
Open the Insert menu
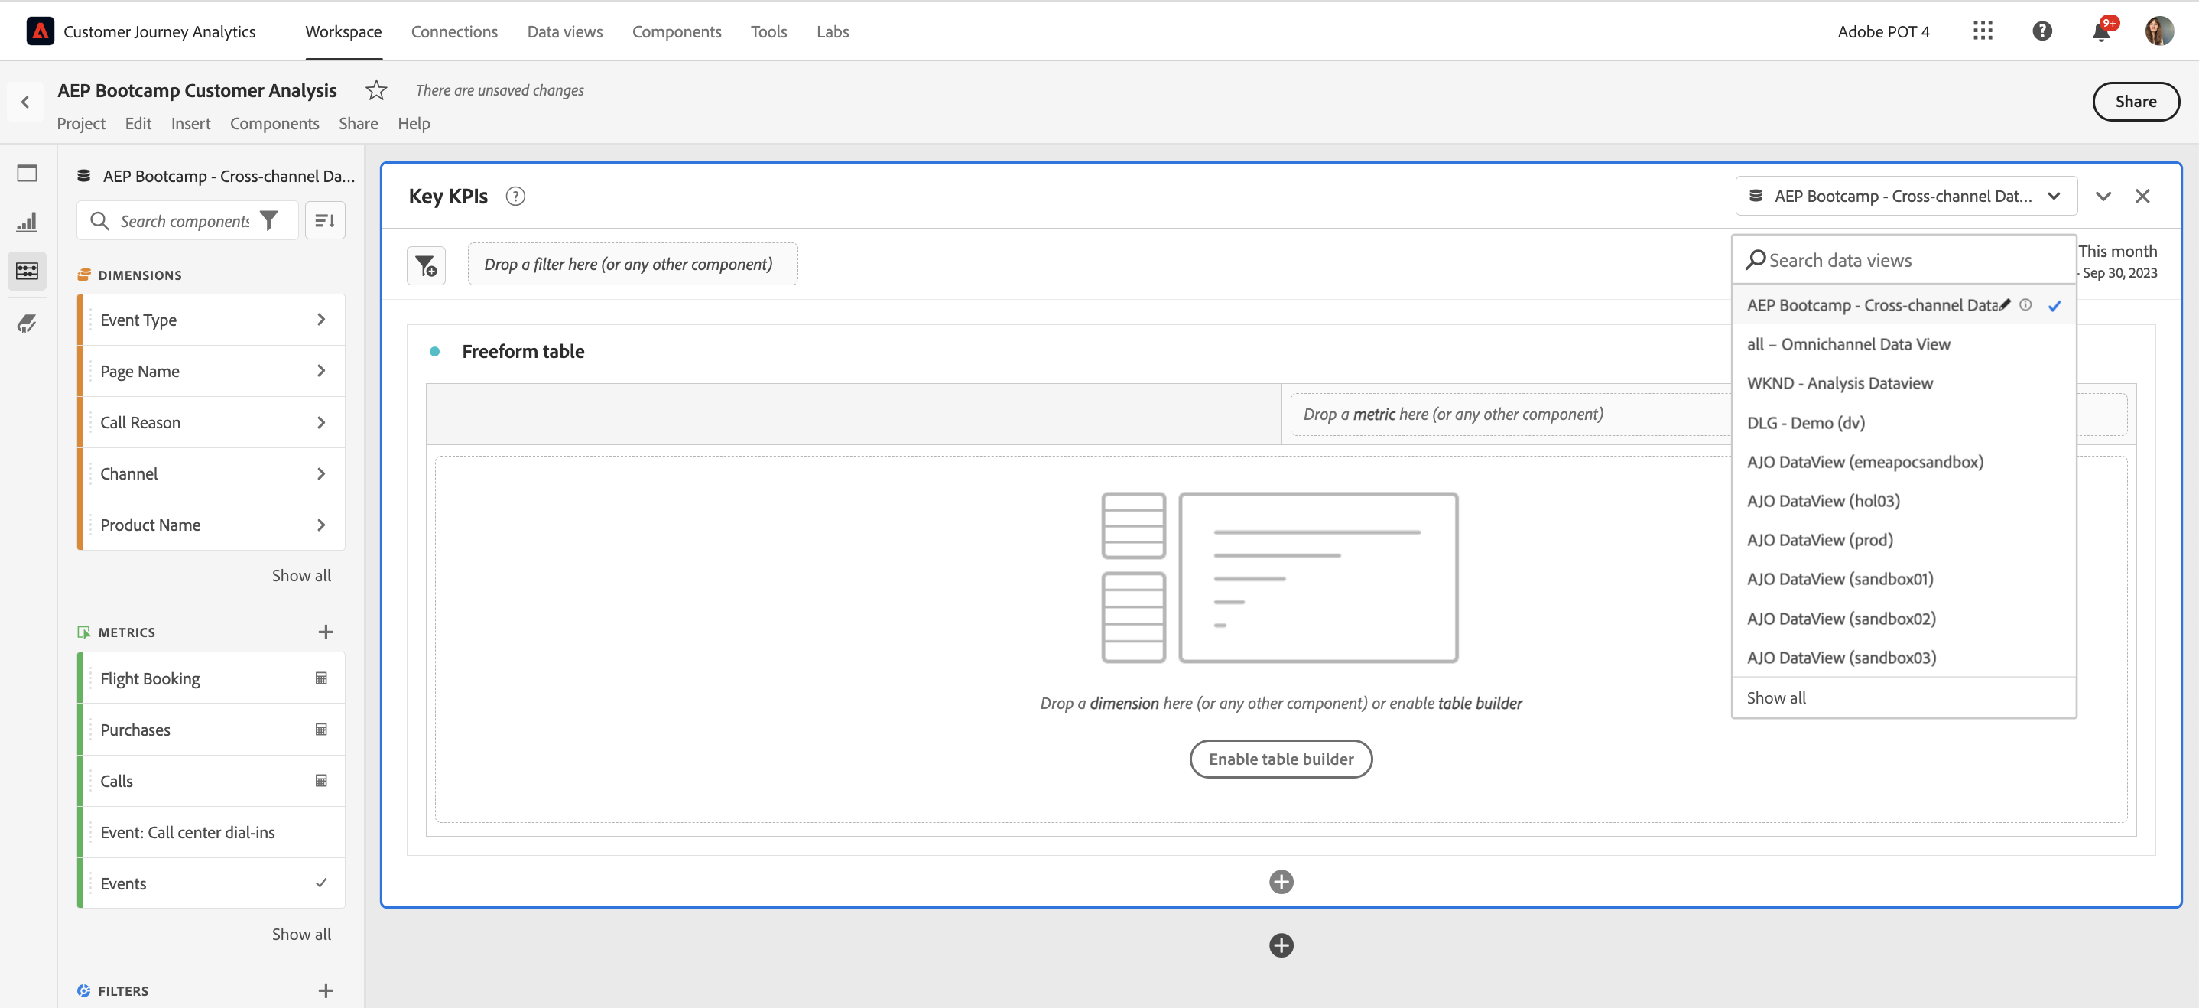click(x=190, y=124)
